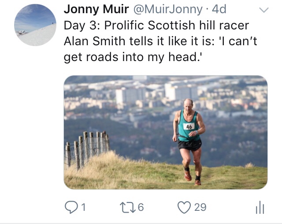The width and height of the screenshot is (282, 224).
Task: Expand the tweet options chevron
Action: [263, 10]
